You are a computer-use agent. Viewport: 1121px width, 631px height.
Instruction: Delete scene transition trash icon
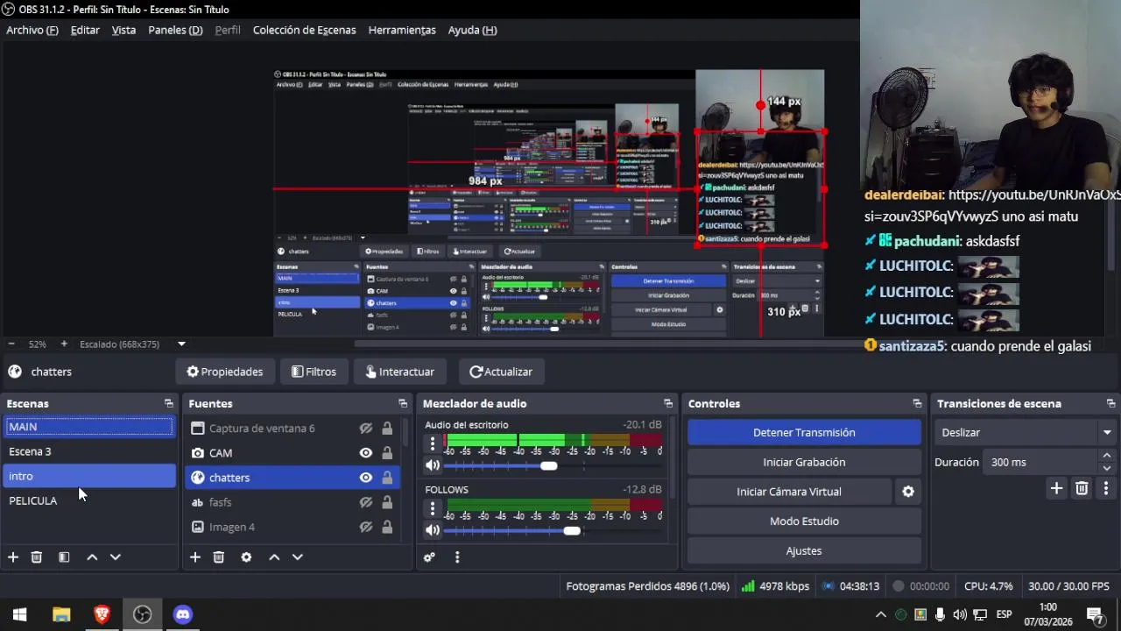pyautogui.click(x=1082, y=489)
